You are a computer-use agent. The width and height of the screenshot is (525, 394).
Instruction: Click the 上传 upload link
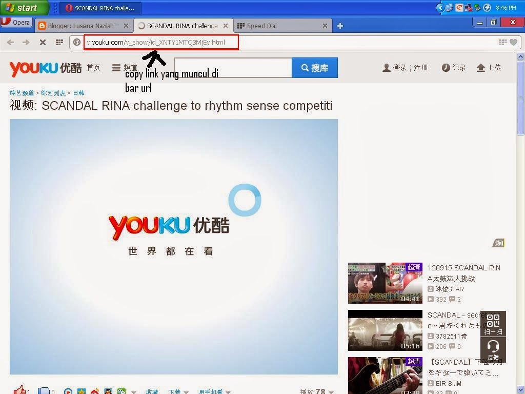click(489, 68)
